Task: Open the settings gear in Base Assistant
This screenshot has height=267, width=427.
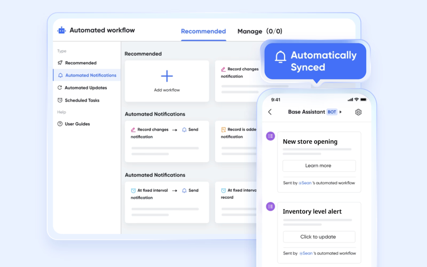Action: 358,112
